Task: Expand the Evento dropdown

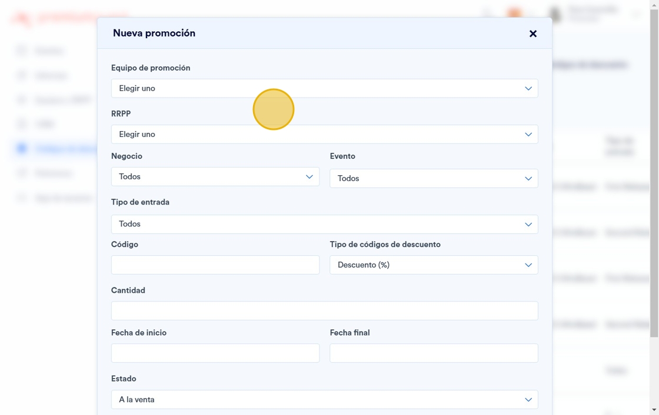Action: (x=434, y=178)
